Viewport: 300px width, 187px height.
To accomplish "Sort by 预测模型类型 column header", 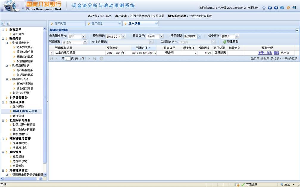I will pos(79,48).
